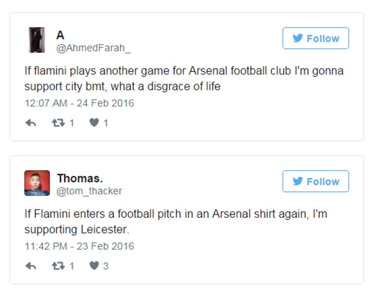Reply to the AhmedFarah_ tweet
This screenshot has height=296, width=373.
point(31,123)
